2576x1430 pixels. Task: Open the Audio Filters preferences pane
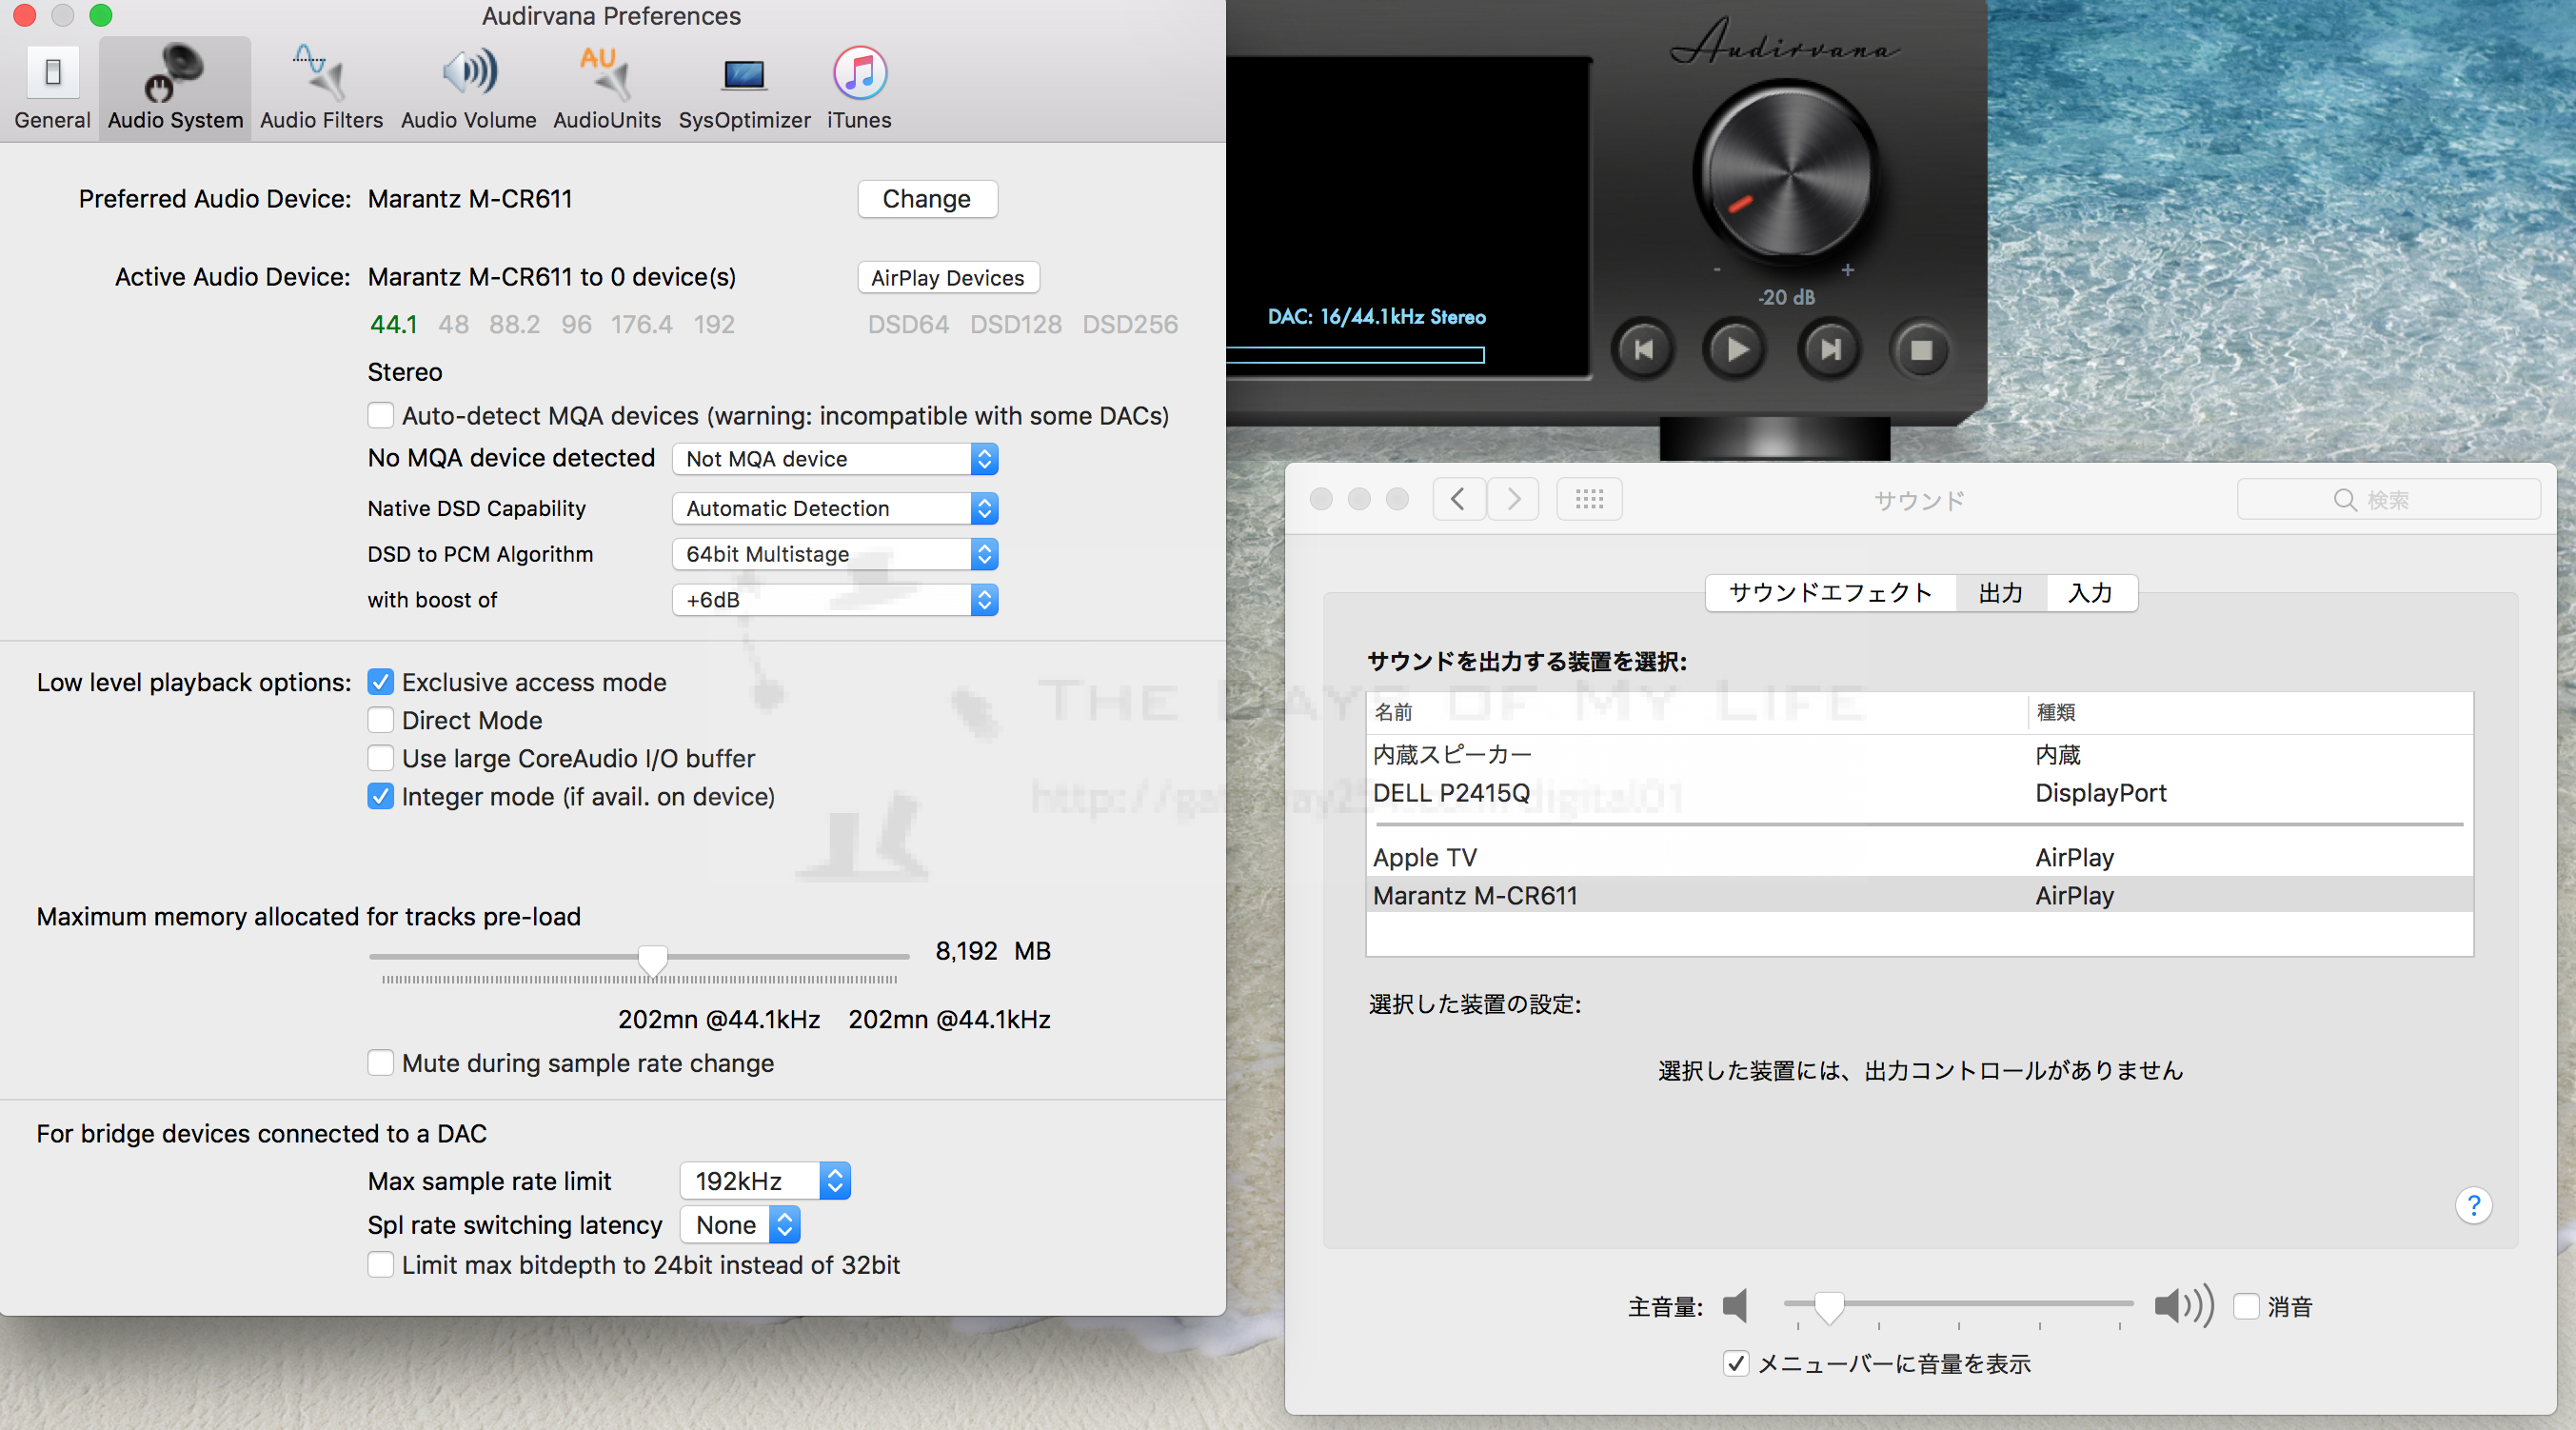[321, 88]
